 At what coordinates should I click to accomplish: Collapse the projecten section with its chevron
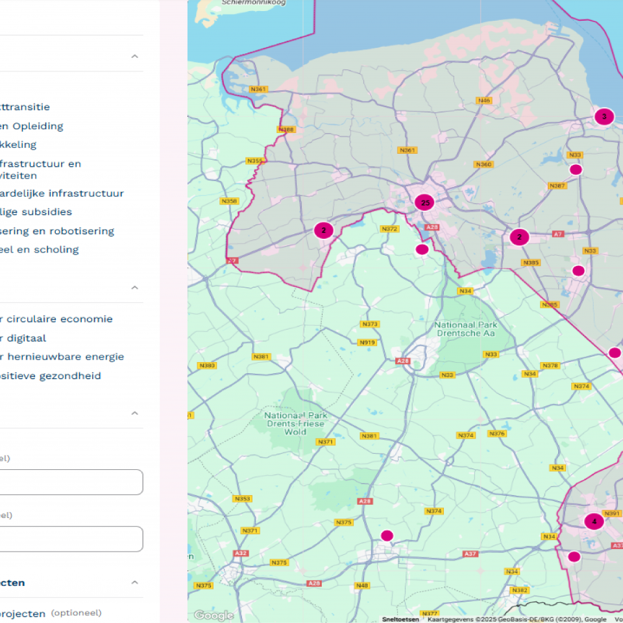coord(135,583)
